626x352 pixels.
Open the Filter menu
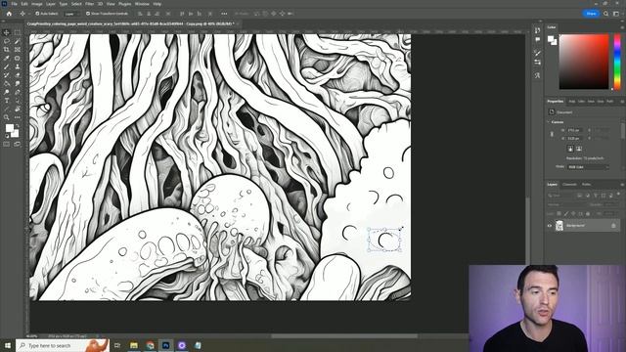(x=89, y=4)
